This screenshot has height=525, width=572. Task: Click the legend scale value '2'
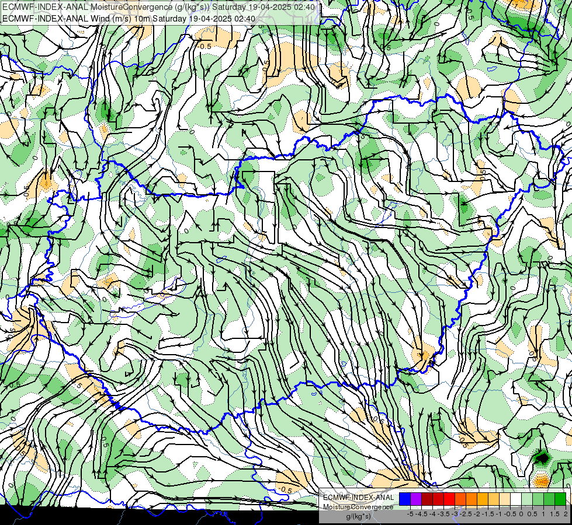point(566,514)
